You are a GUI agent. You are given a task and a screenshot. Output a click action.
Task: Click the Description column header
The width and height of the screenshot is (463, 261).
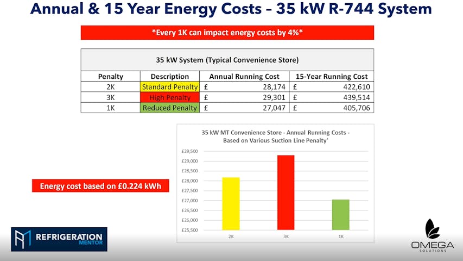[170, 77]
